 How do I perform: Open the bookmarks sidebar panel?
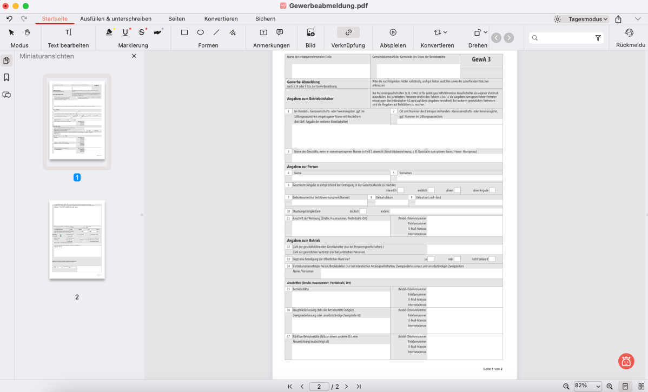(x=6, y=77)
